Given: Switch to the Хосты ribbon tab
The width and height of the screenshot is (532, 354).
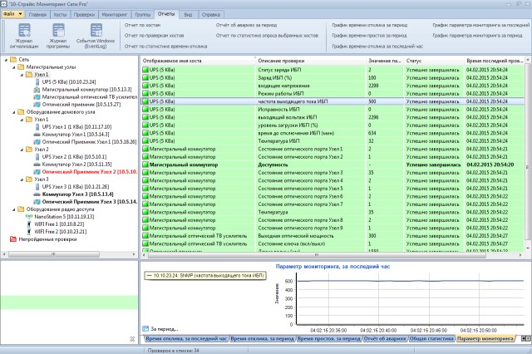Looking at the screenshot, I should click(x=60, y=15).
